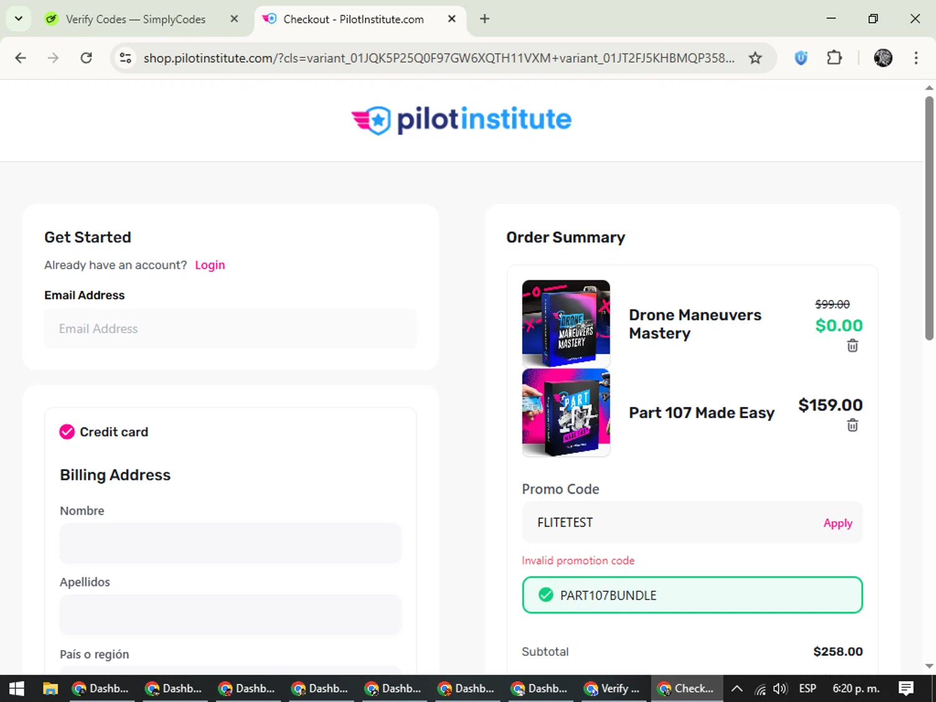Click the page vertical scrollbar thumb
Viewport: 936px width, 702px height.
tap(929, 218)
